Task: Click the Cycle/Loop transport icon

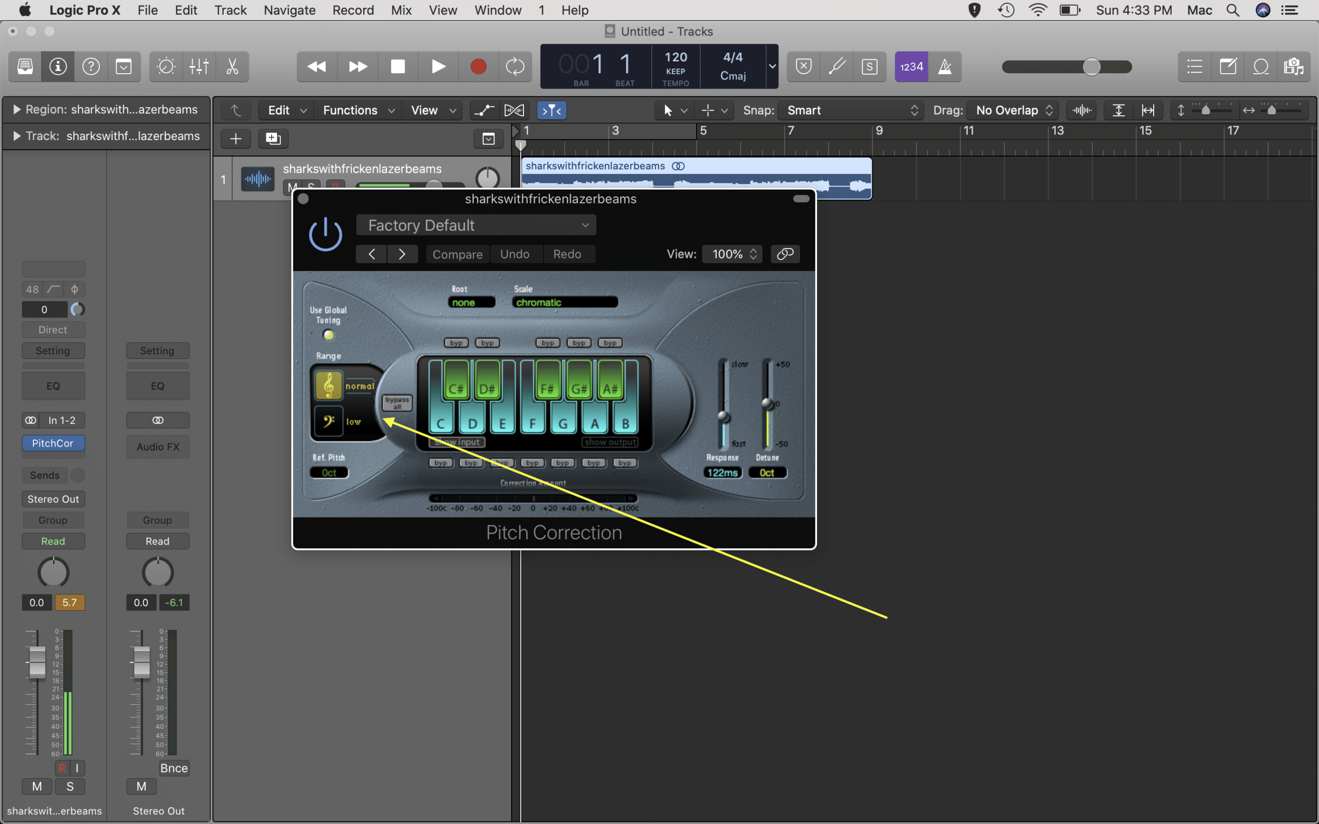Action: coord(517,66)
